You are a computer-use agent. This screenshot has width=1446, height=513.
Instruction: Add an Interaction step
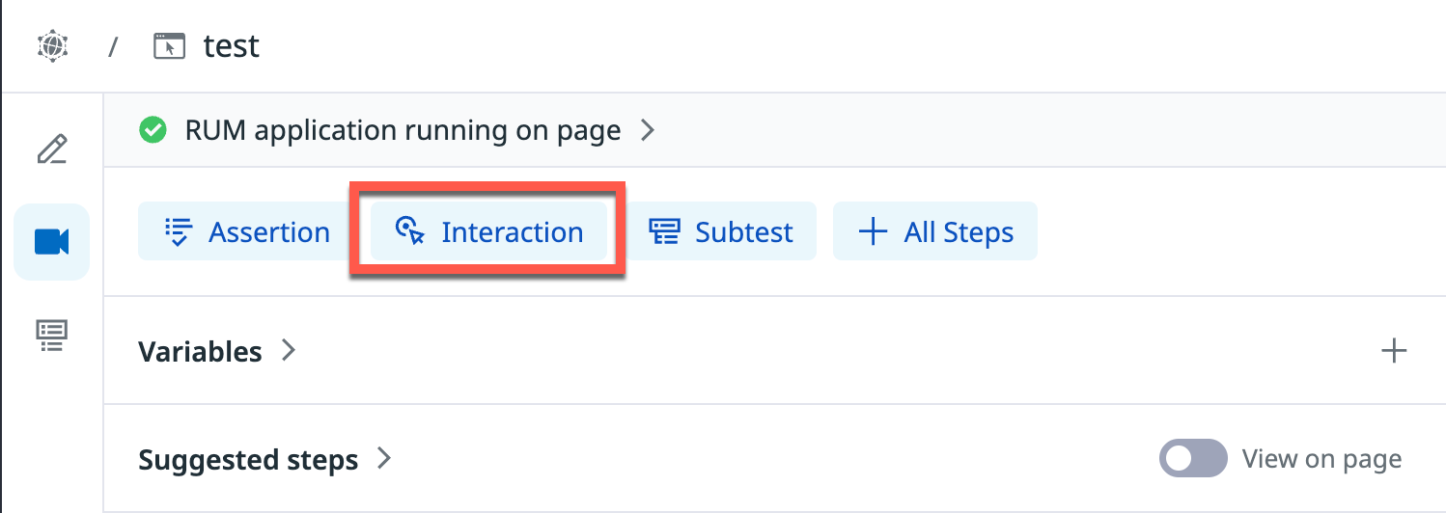pos(489,231)
